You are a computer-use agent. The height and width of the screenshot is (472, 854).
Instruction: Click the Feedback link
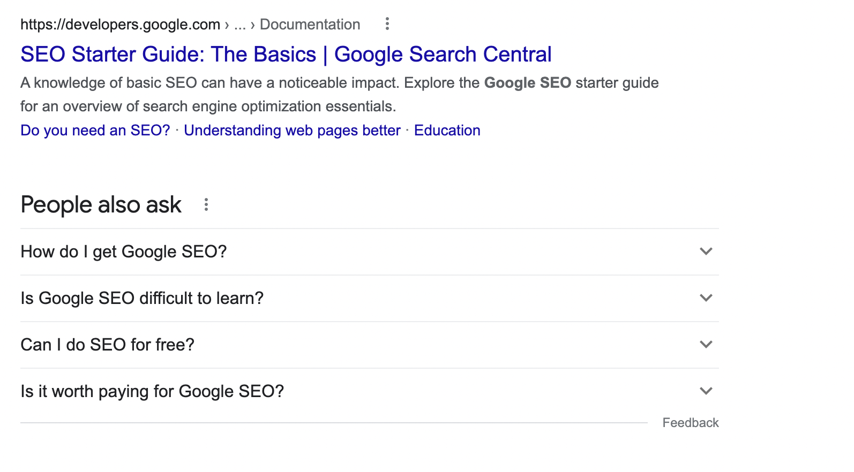click(690, 423)
